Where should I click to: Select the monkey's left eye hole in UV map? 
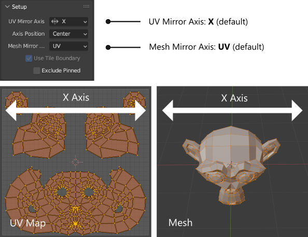(x=62, y=192)
